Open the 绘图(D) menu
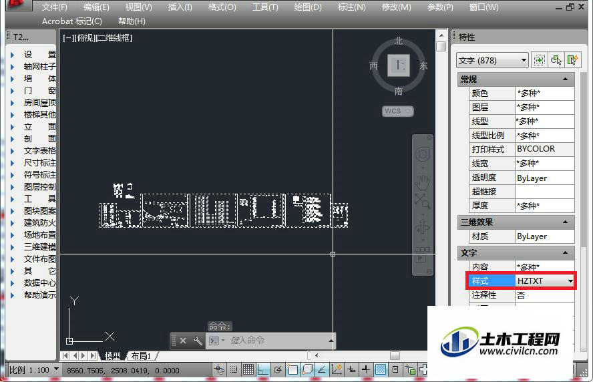The height and width of the screenshot is (382, 593). [307, 7]
